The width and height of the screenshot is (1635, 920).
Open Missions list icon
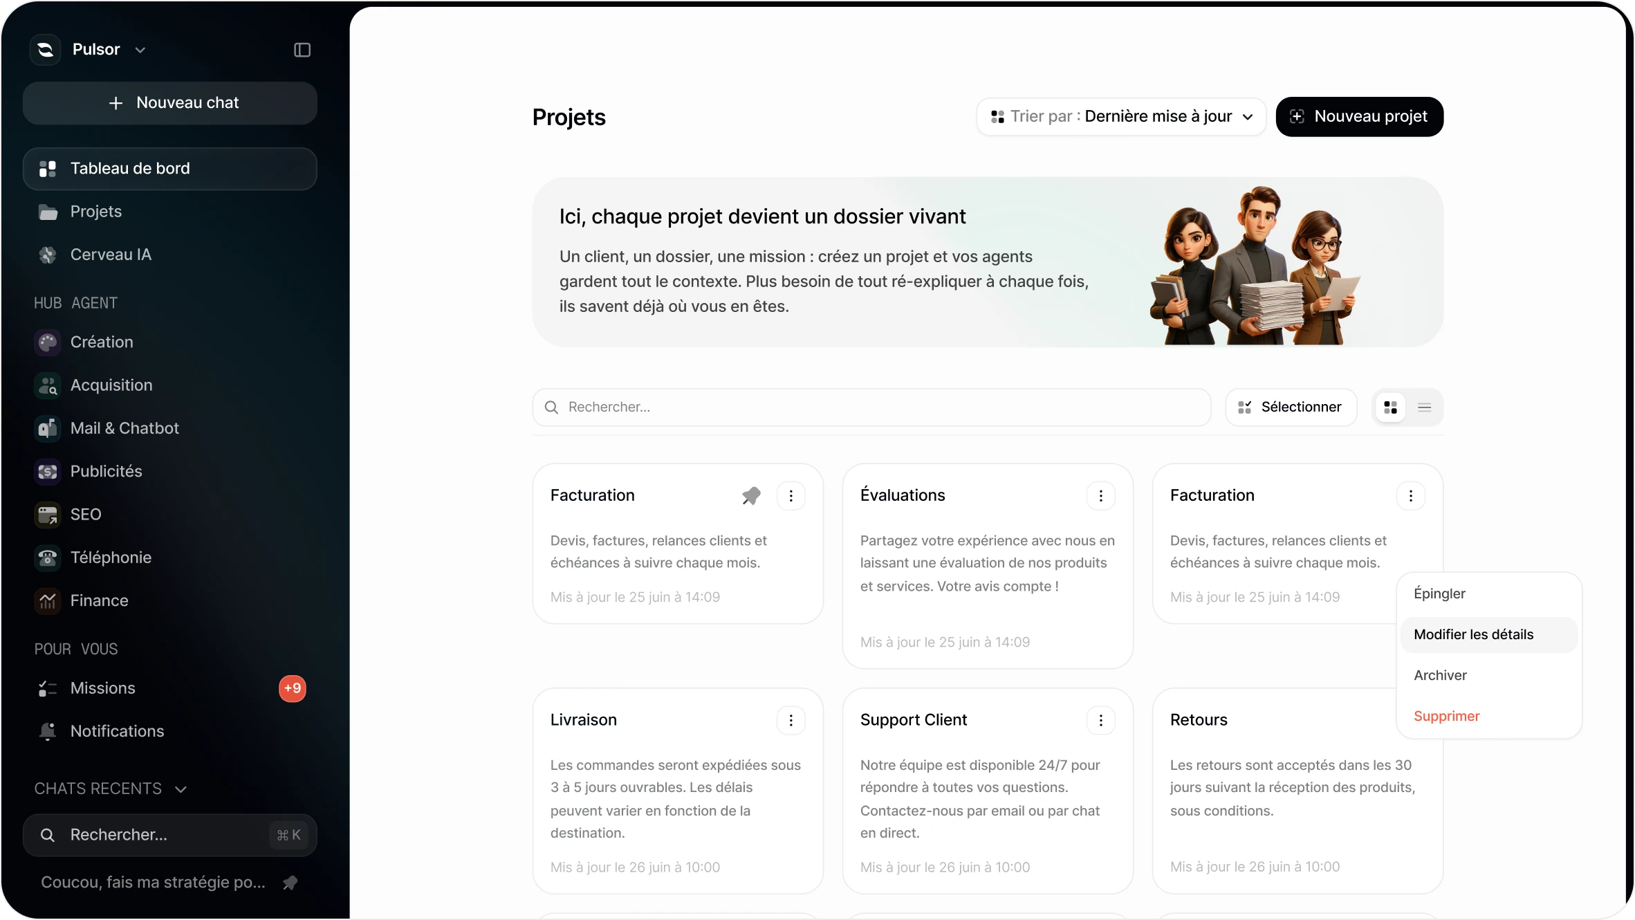pyautogui.click(x=48, y=688)
